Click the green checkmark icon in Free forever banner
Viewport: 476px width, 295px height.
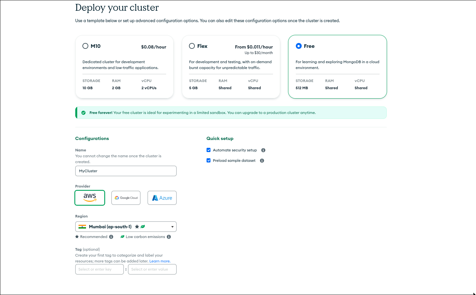point(83,113)
